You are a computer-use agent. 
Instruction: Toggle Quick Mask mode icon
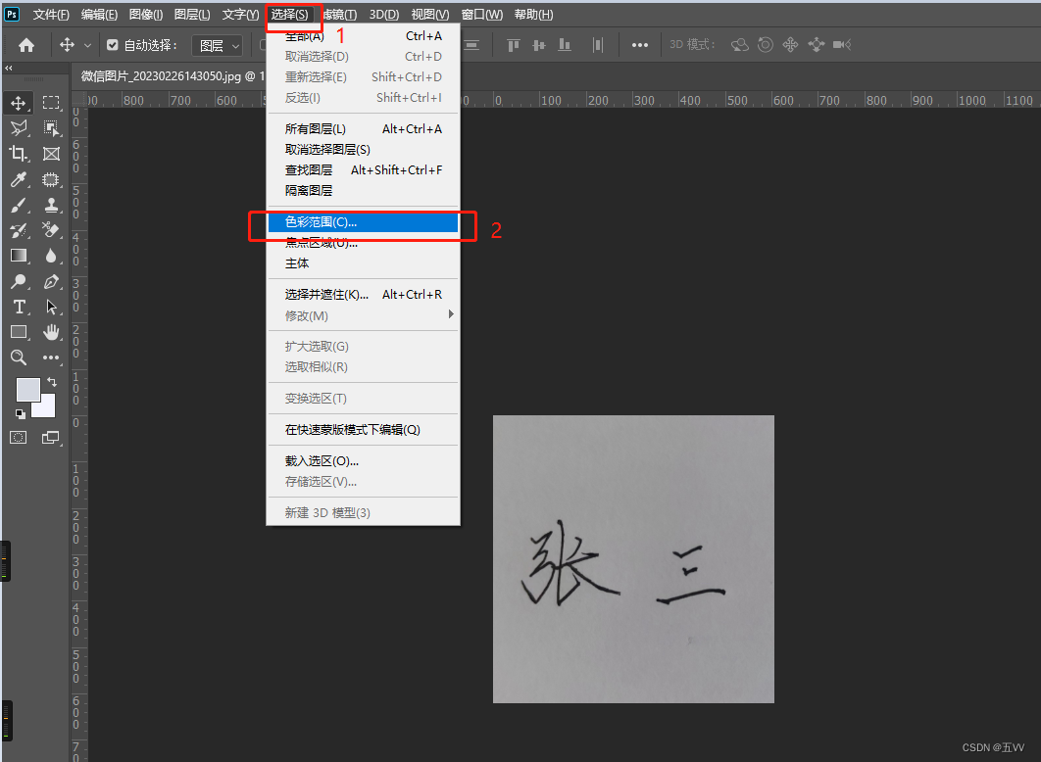pos(19,437)
